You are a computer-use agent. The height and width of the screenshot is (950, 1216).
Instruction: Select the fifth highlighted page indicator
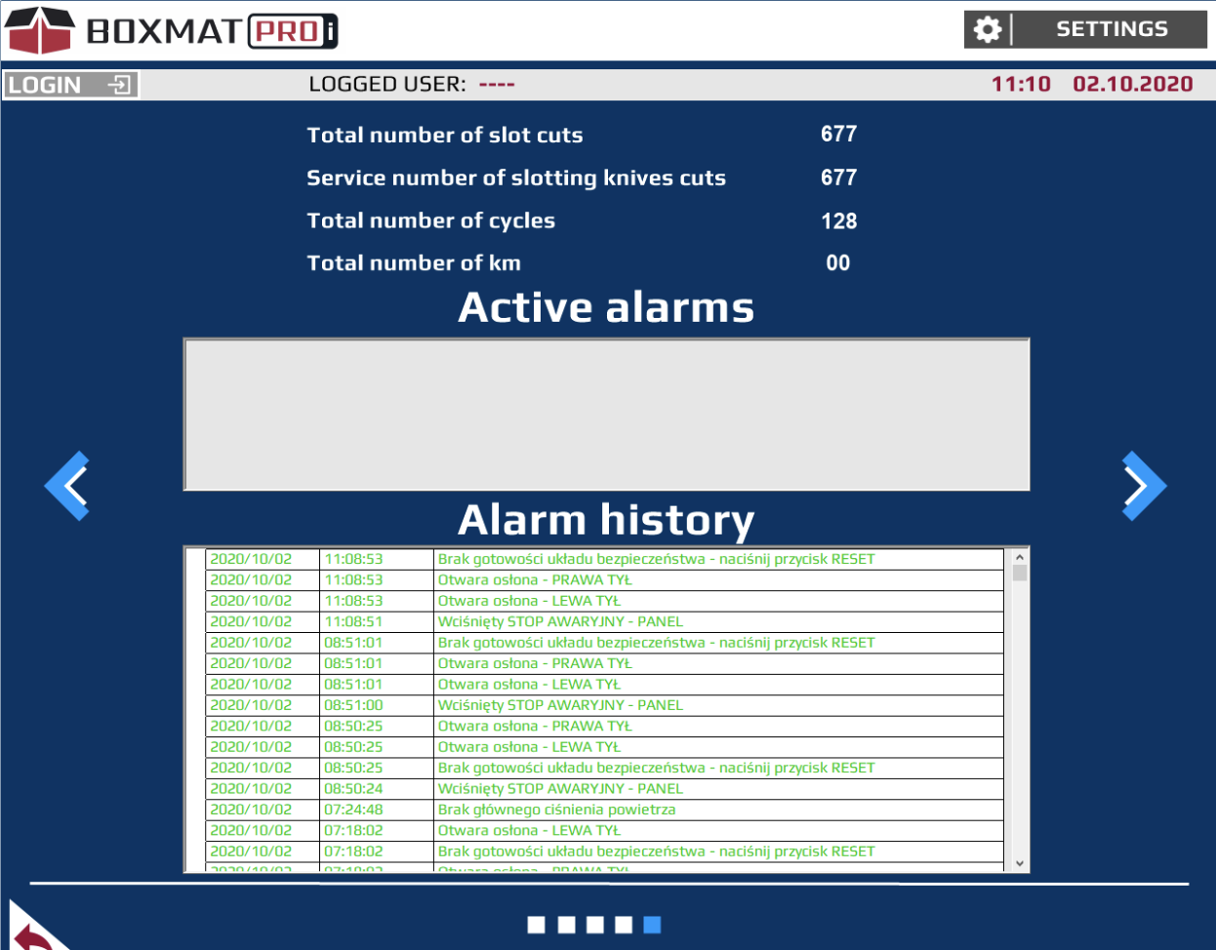click(x=653, y=925)
